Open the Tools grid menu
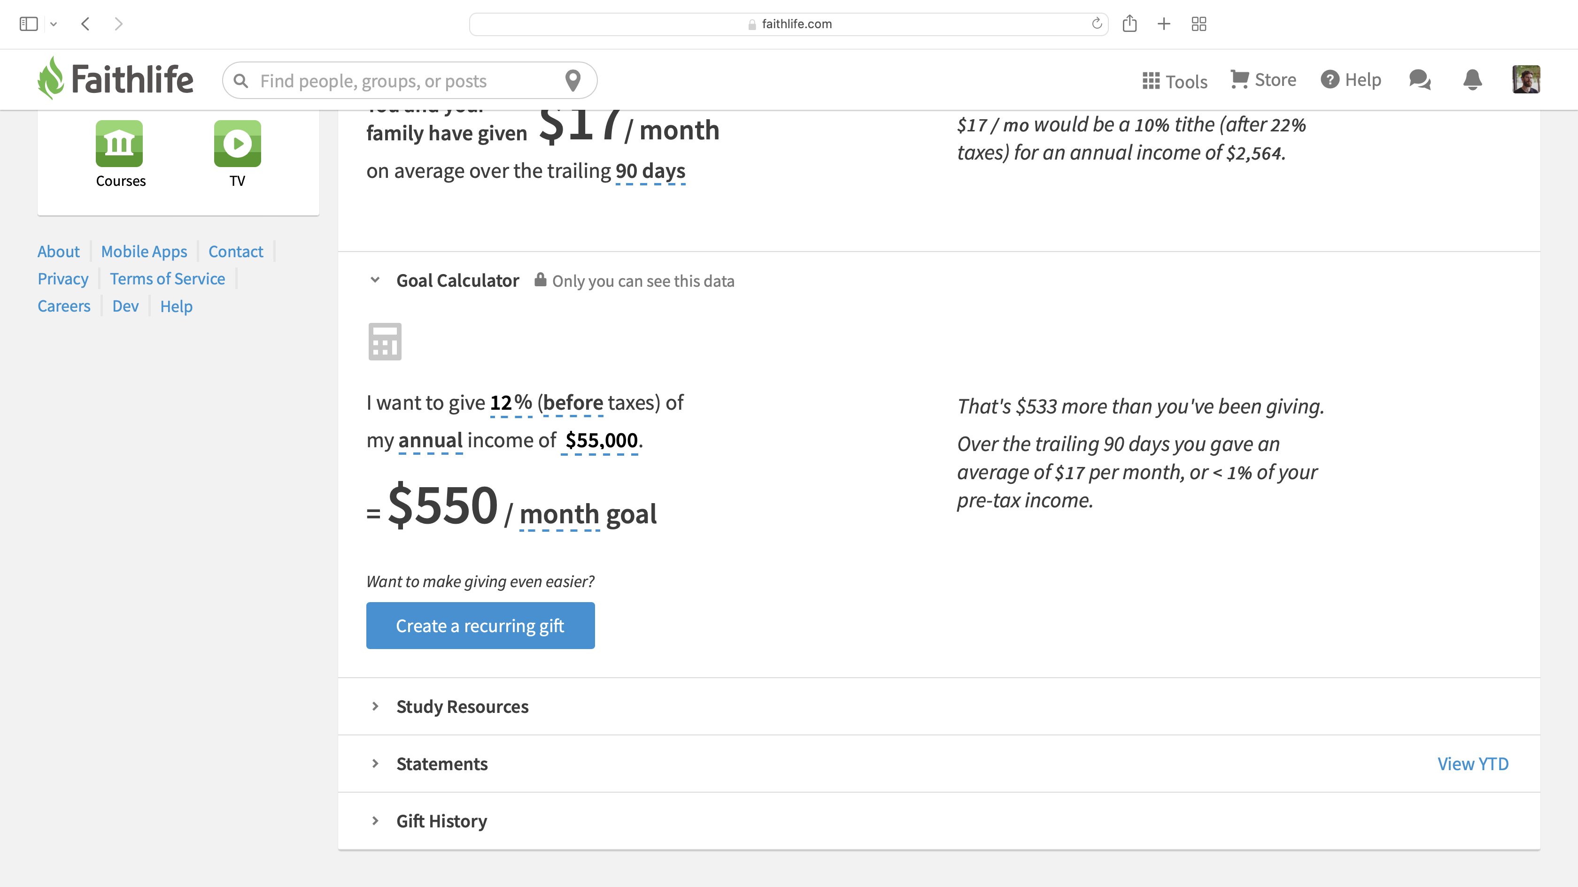Screen dimensions: 1578x887 [1174, 81]
